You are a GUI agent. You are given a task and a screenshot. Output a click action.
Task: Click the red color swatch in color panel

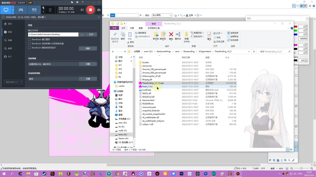click(x=295, y=27)
